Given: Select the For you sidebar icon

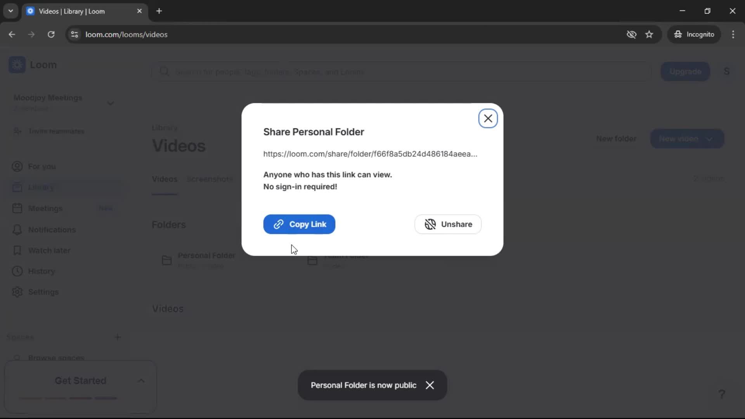Looking at the screenshot, I should pyautogui.click(x=17, y=166).
